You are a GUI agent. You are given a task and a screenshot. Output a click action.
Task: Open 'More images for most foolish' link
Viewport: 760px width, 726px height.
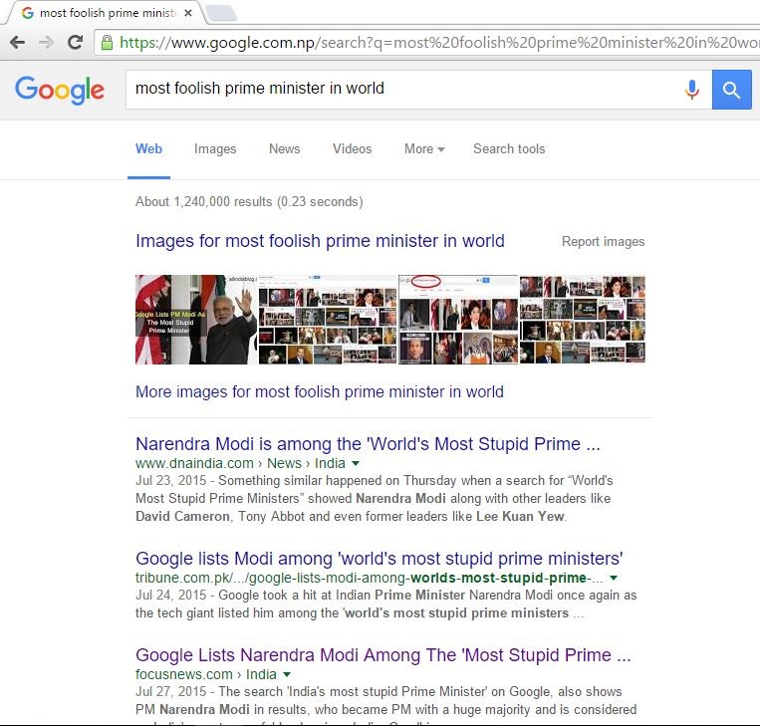320,391
